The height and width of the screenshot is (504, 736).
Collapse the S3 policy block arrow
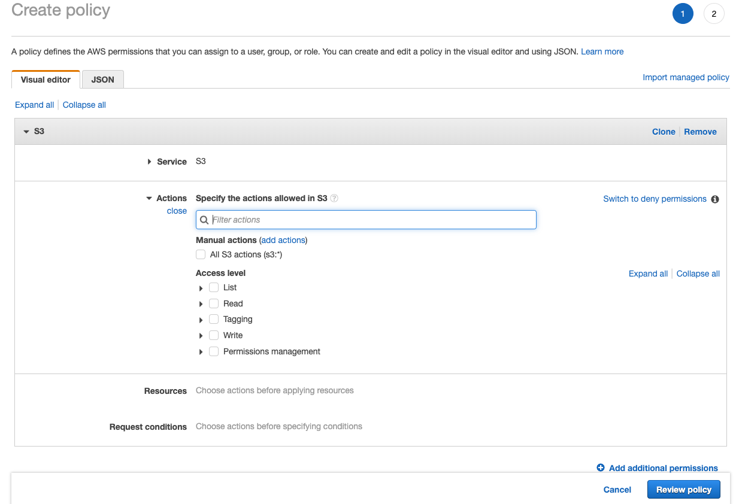coord(26,132)
